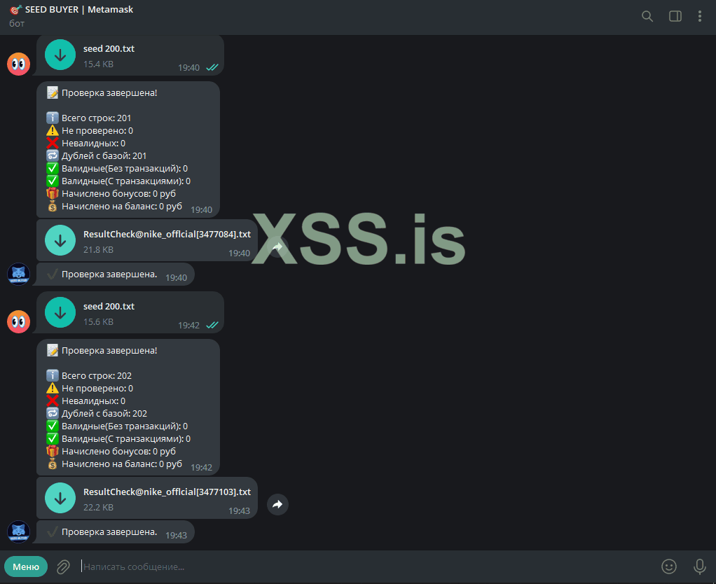This screenshot has height=584, width=716.
Task: Click eyes avatar beside 19:42 seed file
Action: [x=18, y=321]
